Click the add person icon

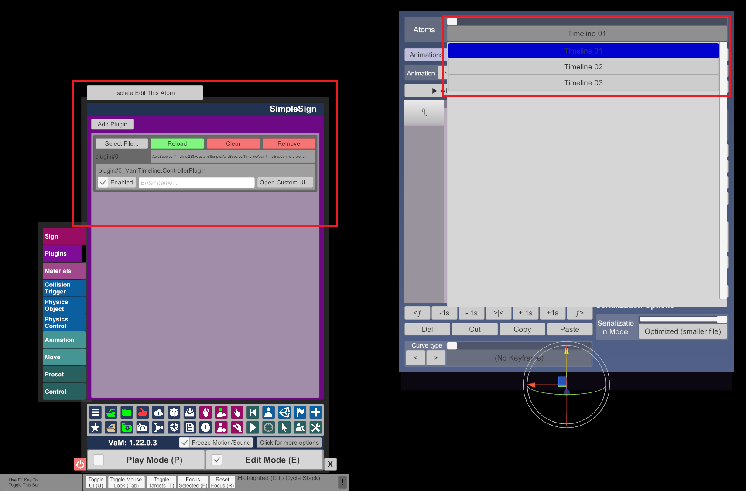point(221,413)
